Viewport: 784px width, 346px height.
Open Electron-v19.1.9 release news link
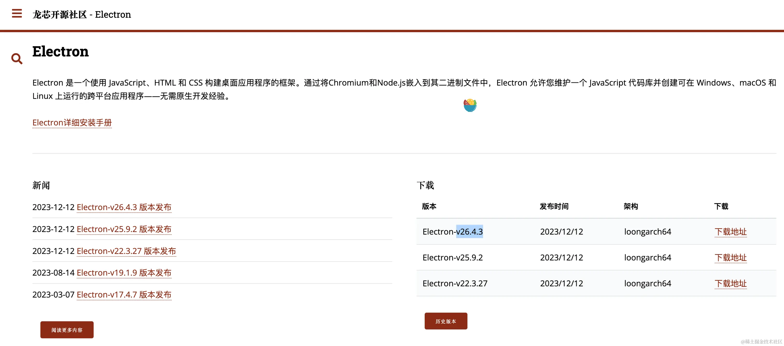[x=124, y=273]
